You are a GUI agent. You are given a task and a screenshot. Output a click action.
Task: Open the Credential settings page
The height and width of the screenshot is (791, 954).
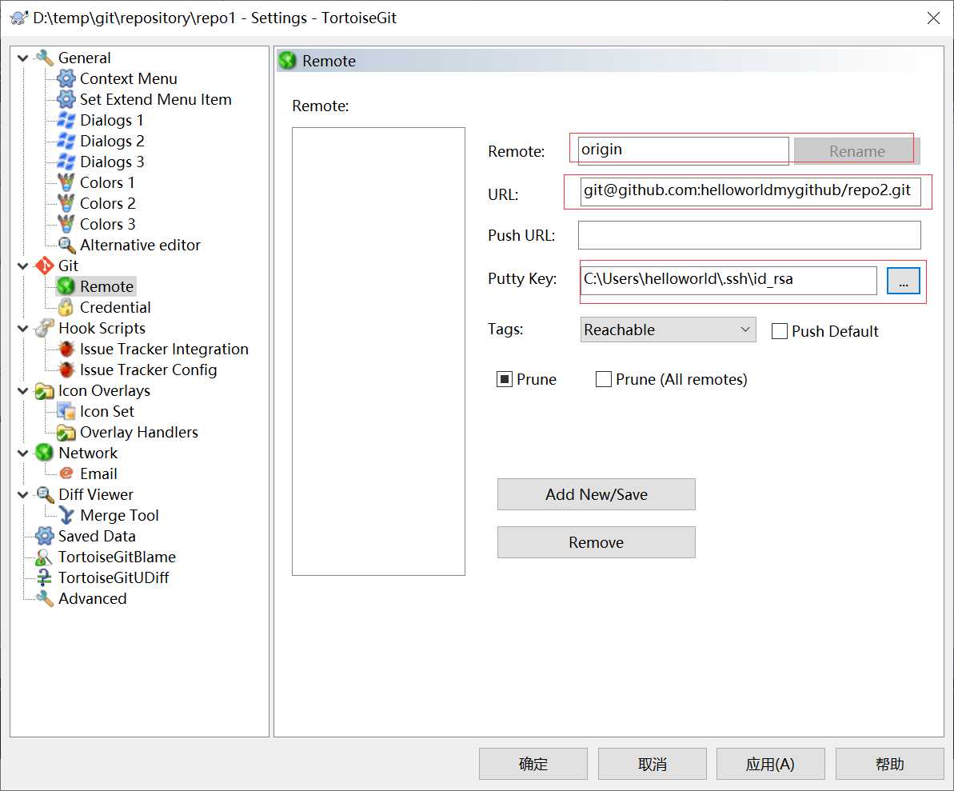(115, 307)
